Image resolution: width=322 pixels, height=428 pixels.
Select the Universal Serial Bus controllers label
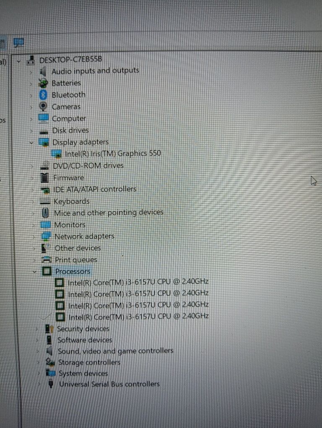[109, 384]
